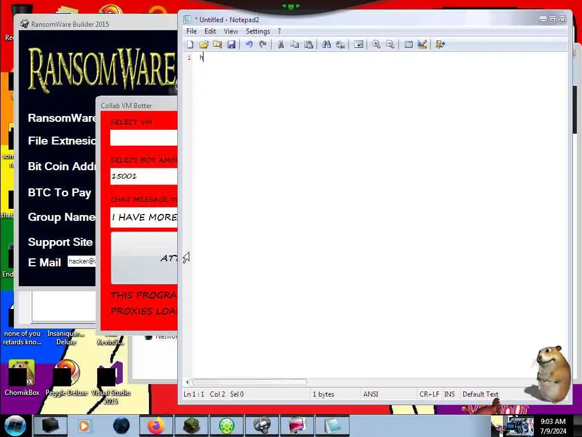This screenshot has height=437, width=582.
Task: Click the Ln 1:1 status bar entry
Action: coord(194,394)
